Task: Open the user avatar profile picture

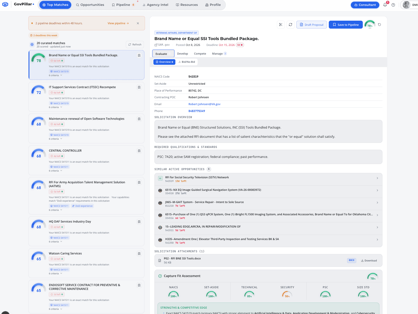Action: (406, 5)
